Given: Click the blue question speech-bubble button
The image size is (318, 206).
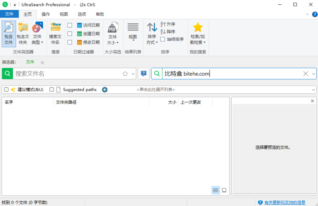Looking at the screenshot, I should (x=143, y=73).
